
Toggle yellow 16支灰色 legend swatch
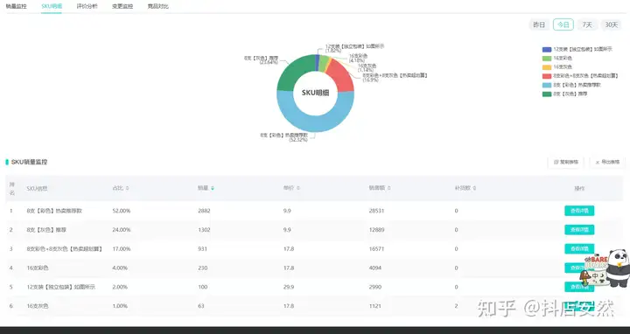[x=546, y=67]
